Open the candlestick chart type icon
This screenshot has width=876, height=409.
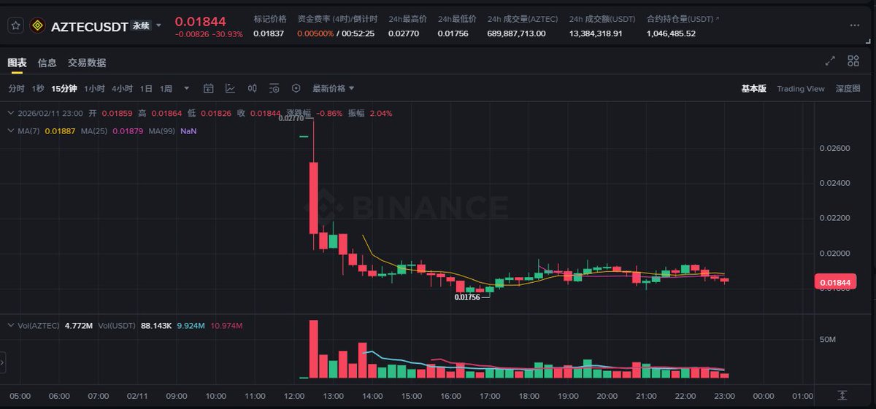coord(252,88)
